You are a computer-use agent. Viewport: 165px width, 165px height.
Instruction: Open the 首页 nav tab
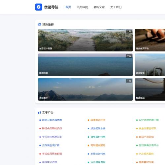(68, 7)
